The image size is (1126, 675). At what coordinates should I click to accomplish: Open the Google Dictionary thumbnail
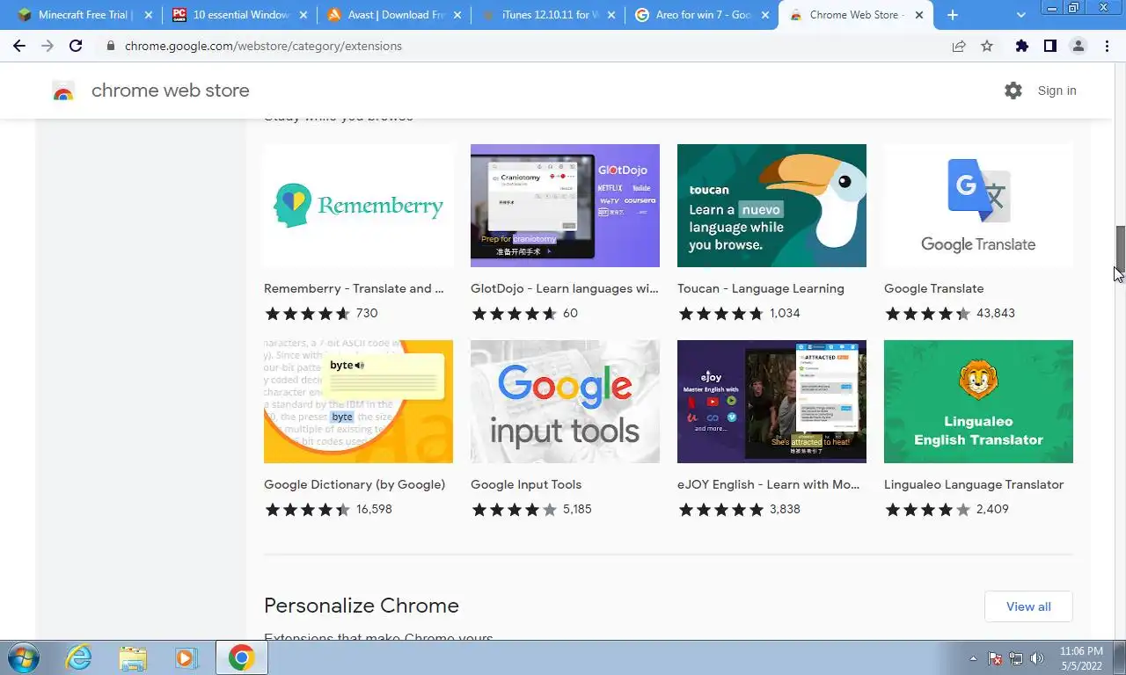[x=358, y=402]
